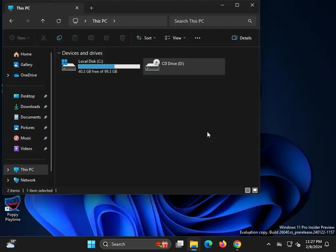This screenshot has width=336, height=252.
Task: Add a new tab with plus button
Action: coord(91,8)
